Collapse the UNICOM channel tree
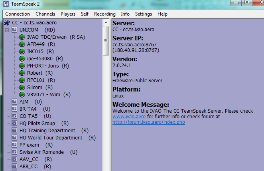Image resolution: width=264 pixels, height=171 pixels. coord(7,30)
